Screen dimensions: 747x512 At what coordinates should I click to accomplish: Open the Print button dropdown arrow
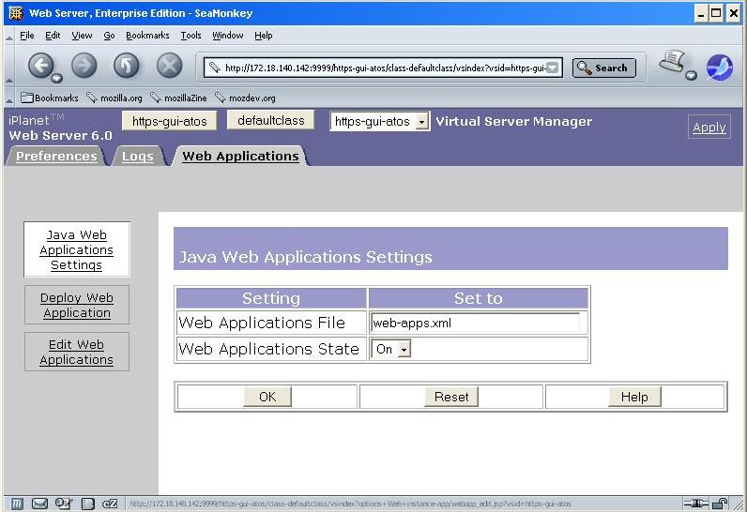click(x=691, y=75)
